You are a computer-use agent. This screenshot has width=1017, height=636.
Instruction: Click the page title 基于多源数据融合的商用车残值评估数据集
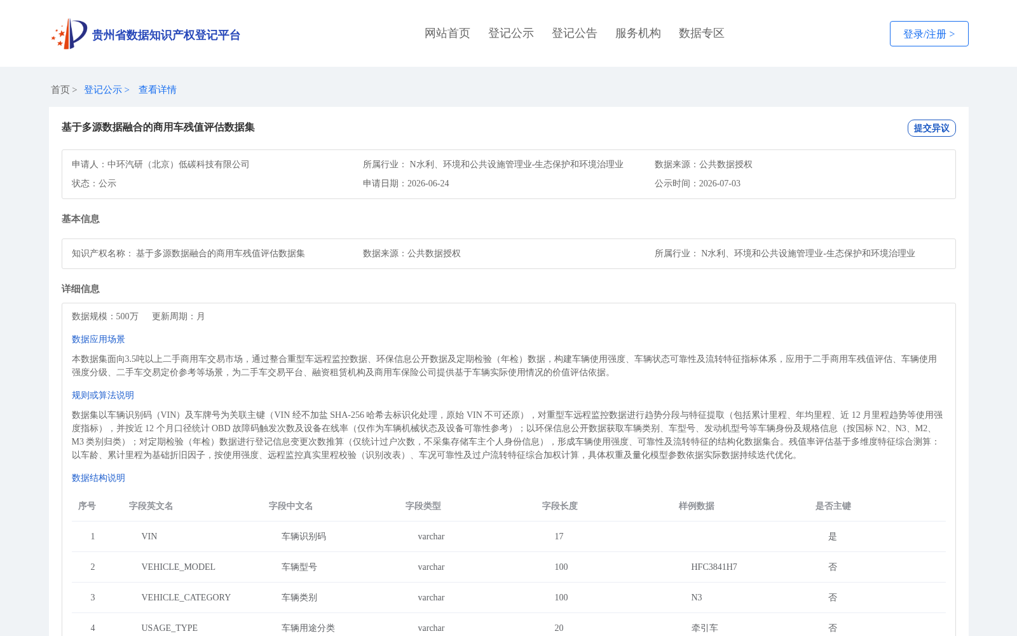[x=158, y=127]
